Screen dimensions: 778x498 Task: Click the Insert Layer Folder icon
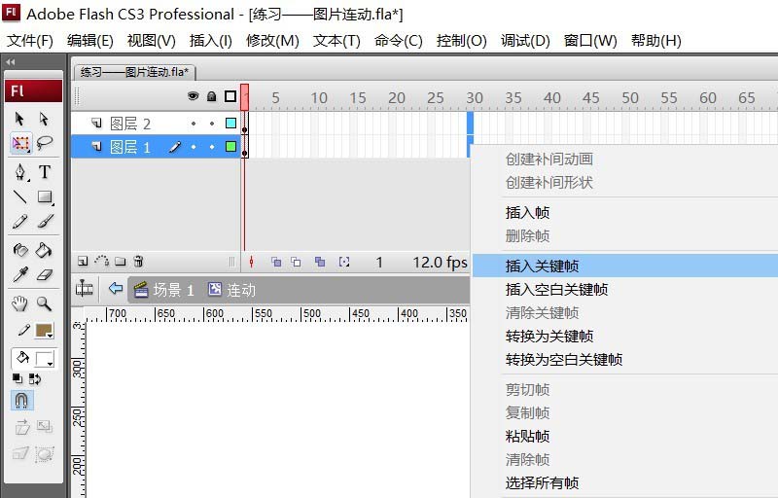tap(120, 262)
